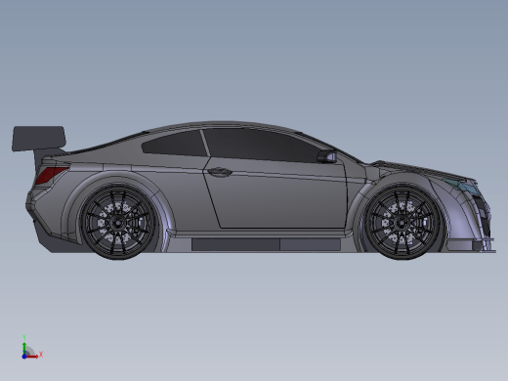Select the rear quarter window glass
Screen dimensions: 508x381
click(x=175, y=143)
